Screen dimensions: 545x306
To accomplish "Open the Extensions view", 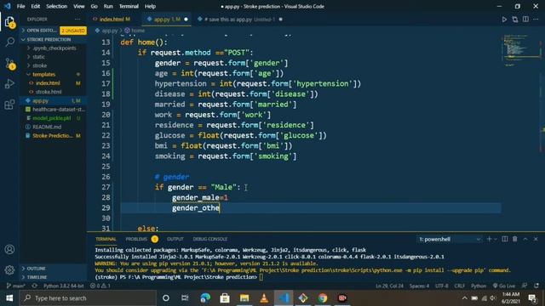I will pyautogui.click(x=9, y=104).
